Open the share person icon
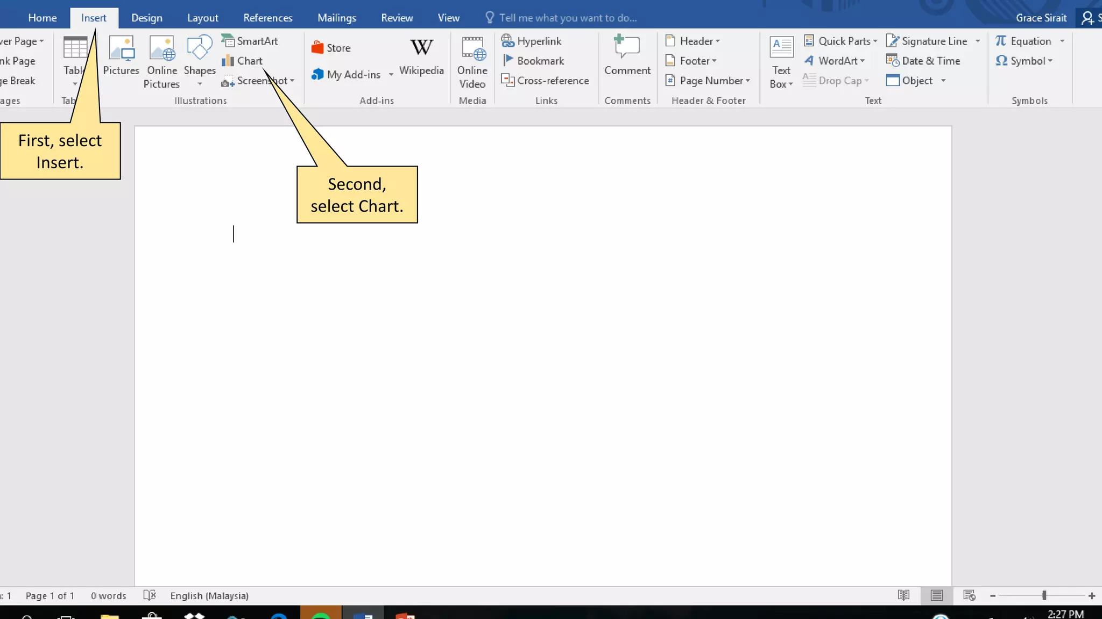 [x=1087, y=18]
